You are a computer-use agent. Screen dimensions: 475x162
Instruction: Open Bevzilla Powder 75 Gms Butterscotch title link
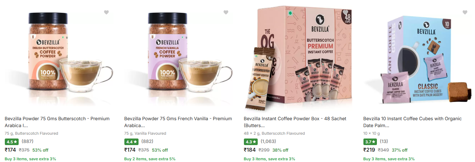tap(57, 122)
